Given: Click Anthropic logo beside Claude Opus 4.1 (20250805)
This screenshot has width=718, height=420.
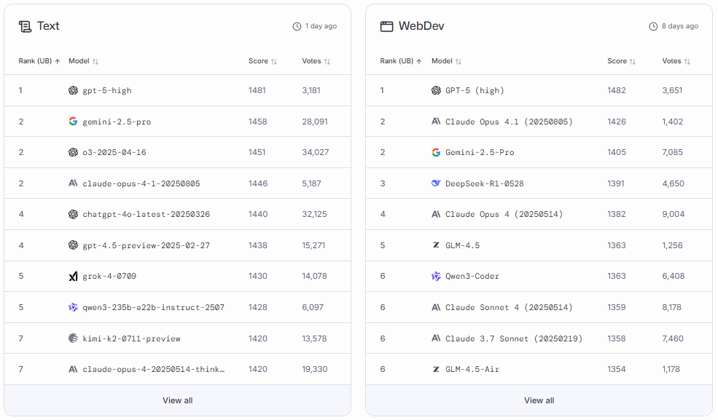Looking at the screenshot, I should pyautogui.click(x=436, y=121).
